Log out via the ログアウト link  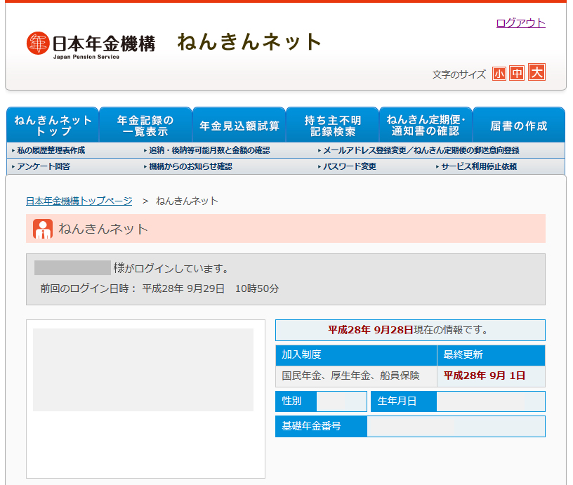pos(520,22)
